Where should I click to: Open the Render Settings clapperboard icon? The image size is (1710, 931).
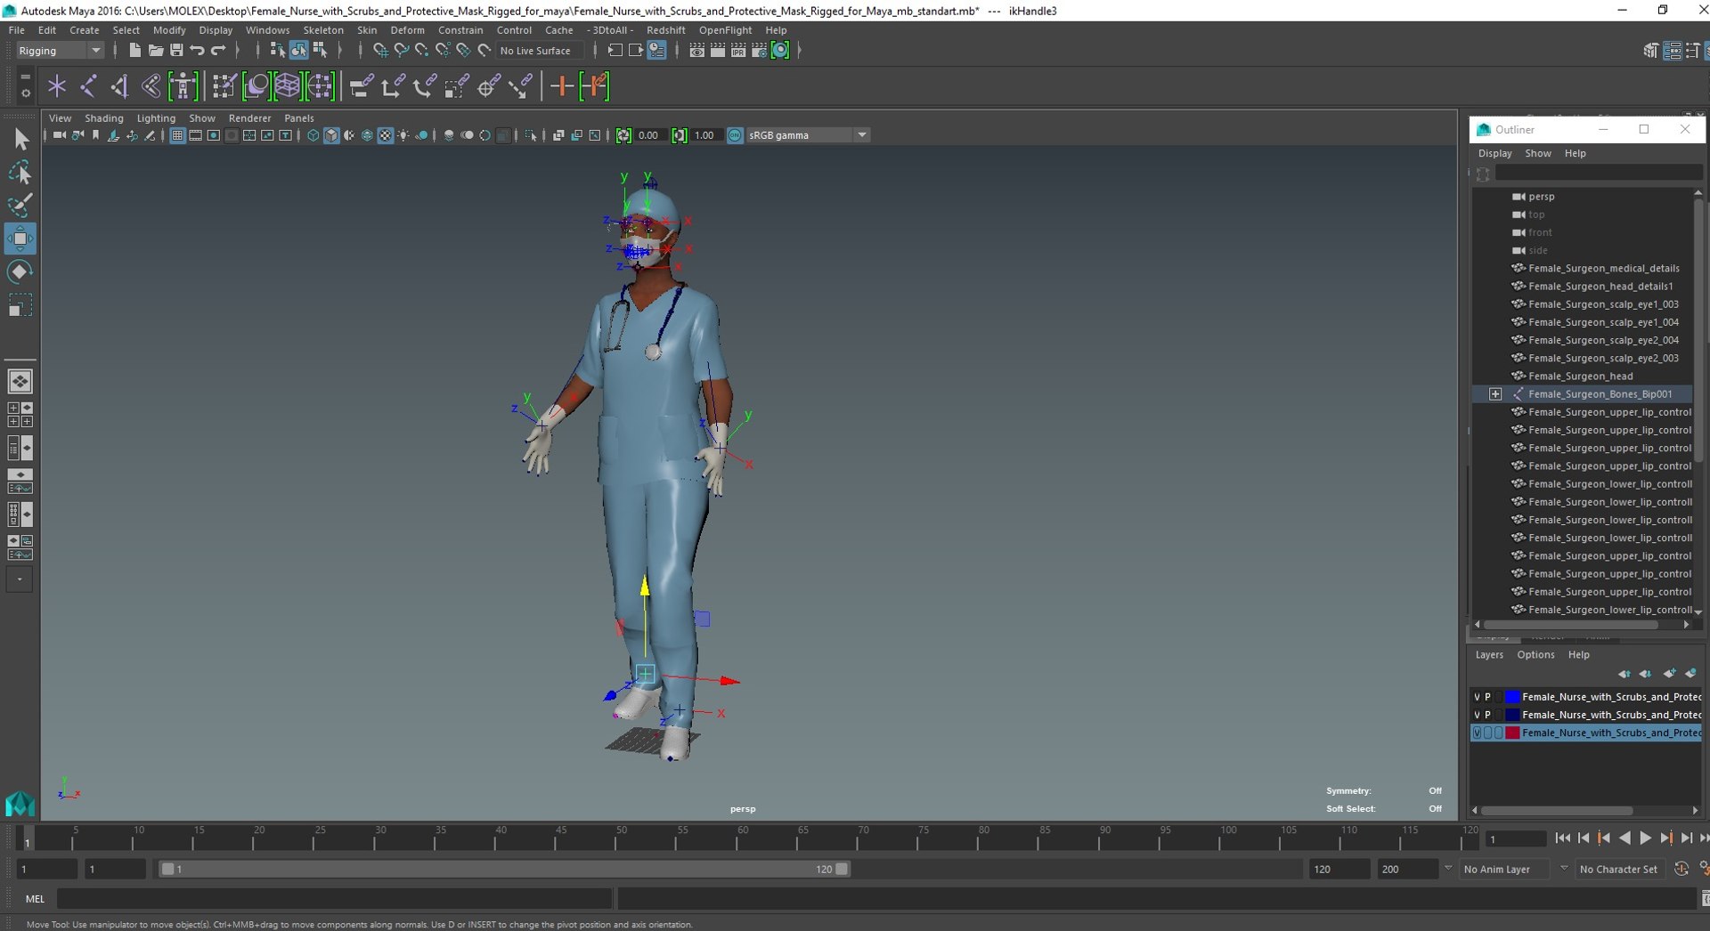pyautogui.click(x=759, y=51)
